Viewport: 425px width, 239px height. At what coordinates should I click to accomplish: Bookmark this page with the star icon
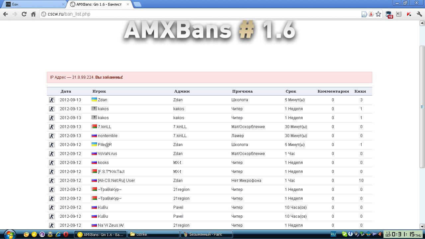[378, 14]
